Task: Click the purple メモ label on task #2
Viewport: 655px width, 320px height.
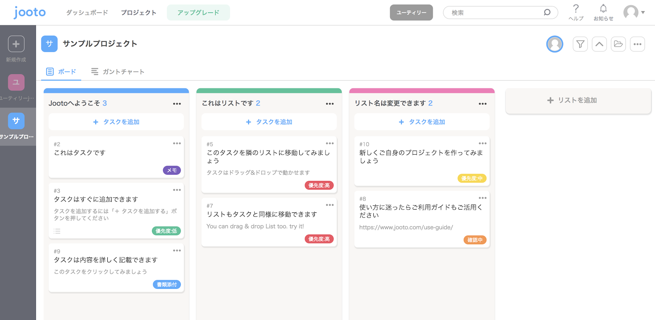Action: coord(172,170)
